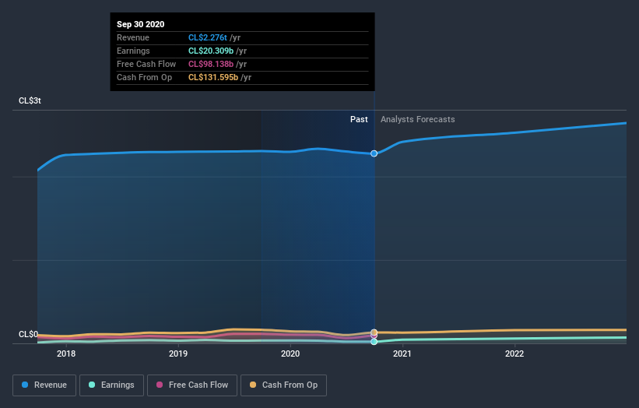
Task: Click the CL$98.138b free cash flow value
Action: (x=211, y=64)
